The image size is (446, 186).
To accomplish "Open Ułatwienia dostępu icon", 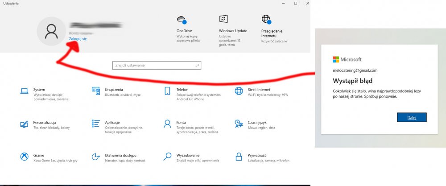I will pyautogui.click(x=95, y=157).
